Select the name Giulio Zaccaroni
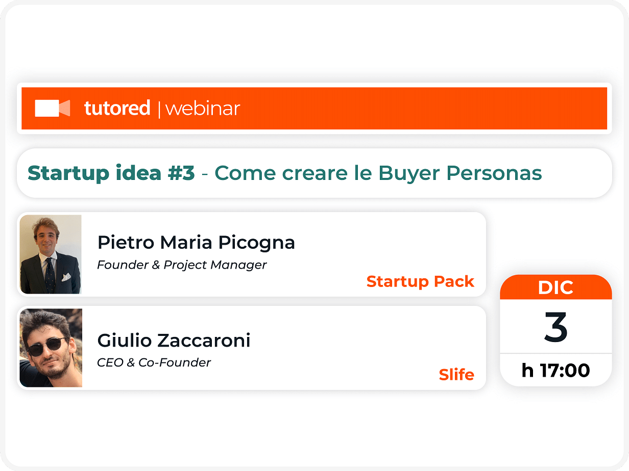629x471 pixels. (x=174, y=341)
